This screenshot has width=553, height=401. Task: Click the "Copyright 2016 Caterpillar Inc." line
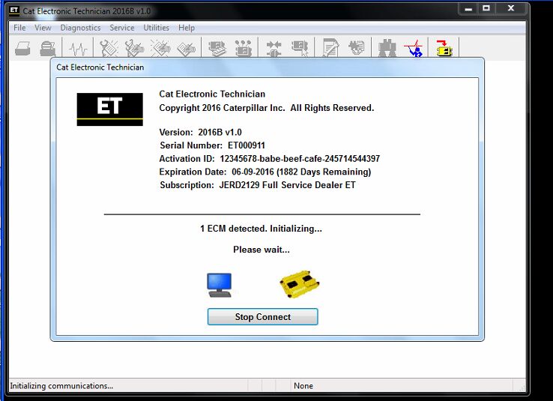click(x=266, y=108)
